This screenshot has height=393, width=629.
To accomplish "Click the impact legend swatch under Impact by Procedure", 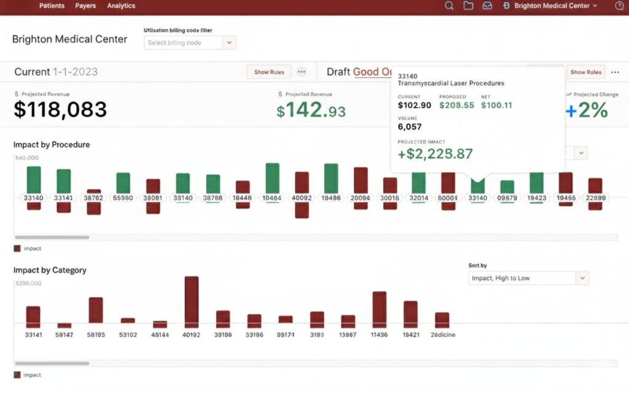I will (17, 249).
